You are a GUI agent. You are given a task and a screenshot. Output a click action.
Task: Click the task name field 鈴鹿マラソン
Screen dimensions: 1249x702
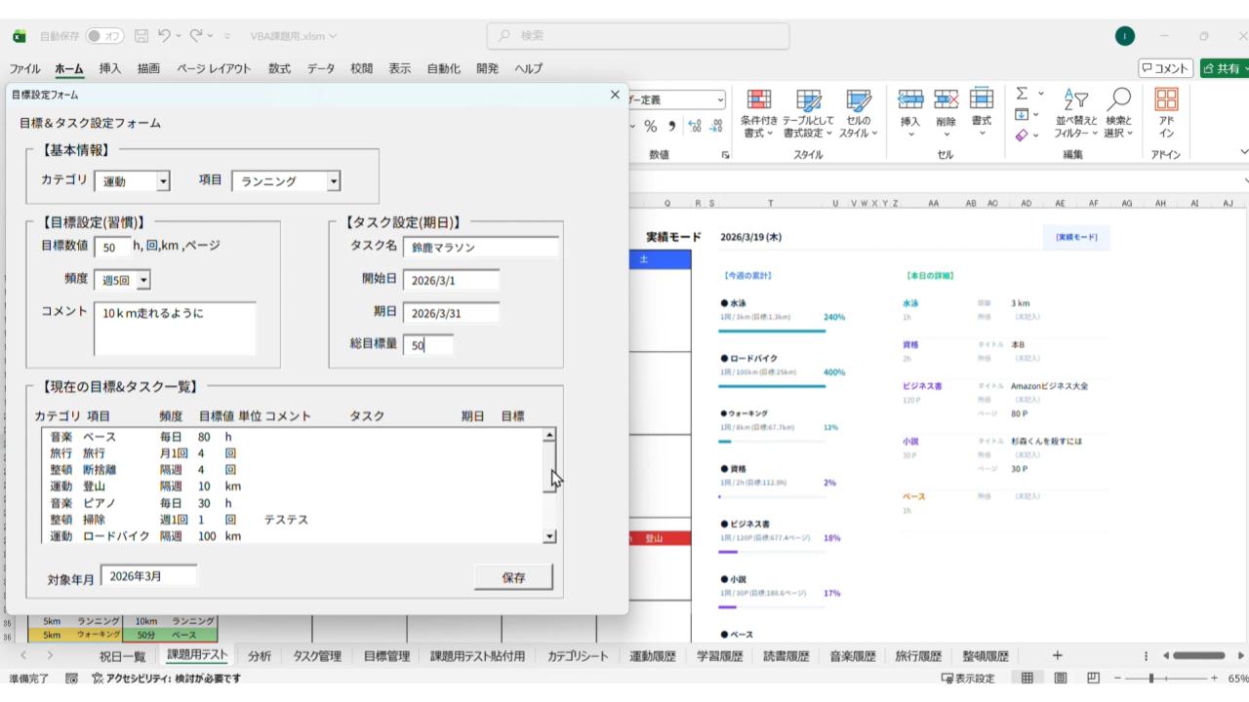pyautogui.click(x=480, y=248)
